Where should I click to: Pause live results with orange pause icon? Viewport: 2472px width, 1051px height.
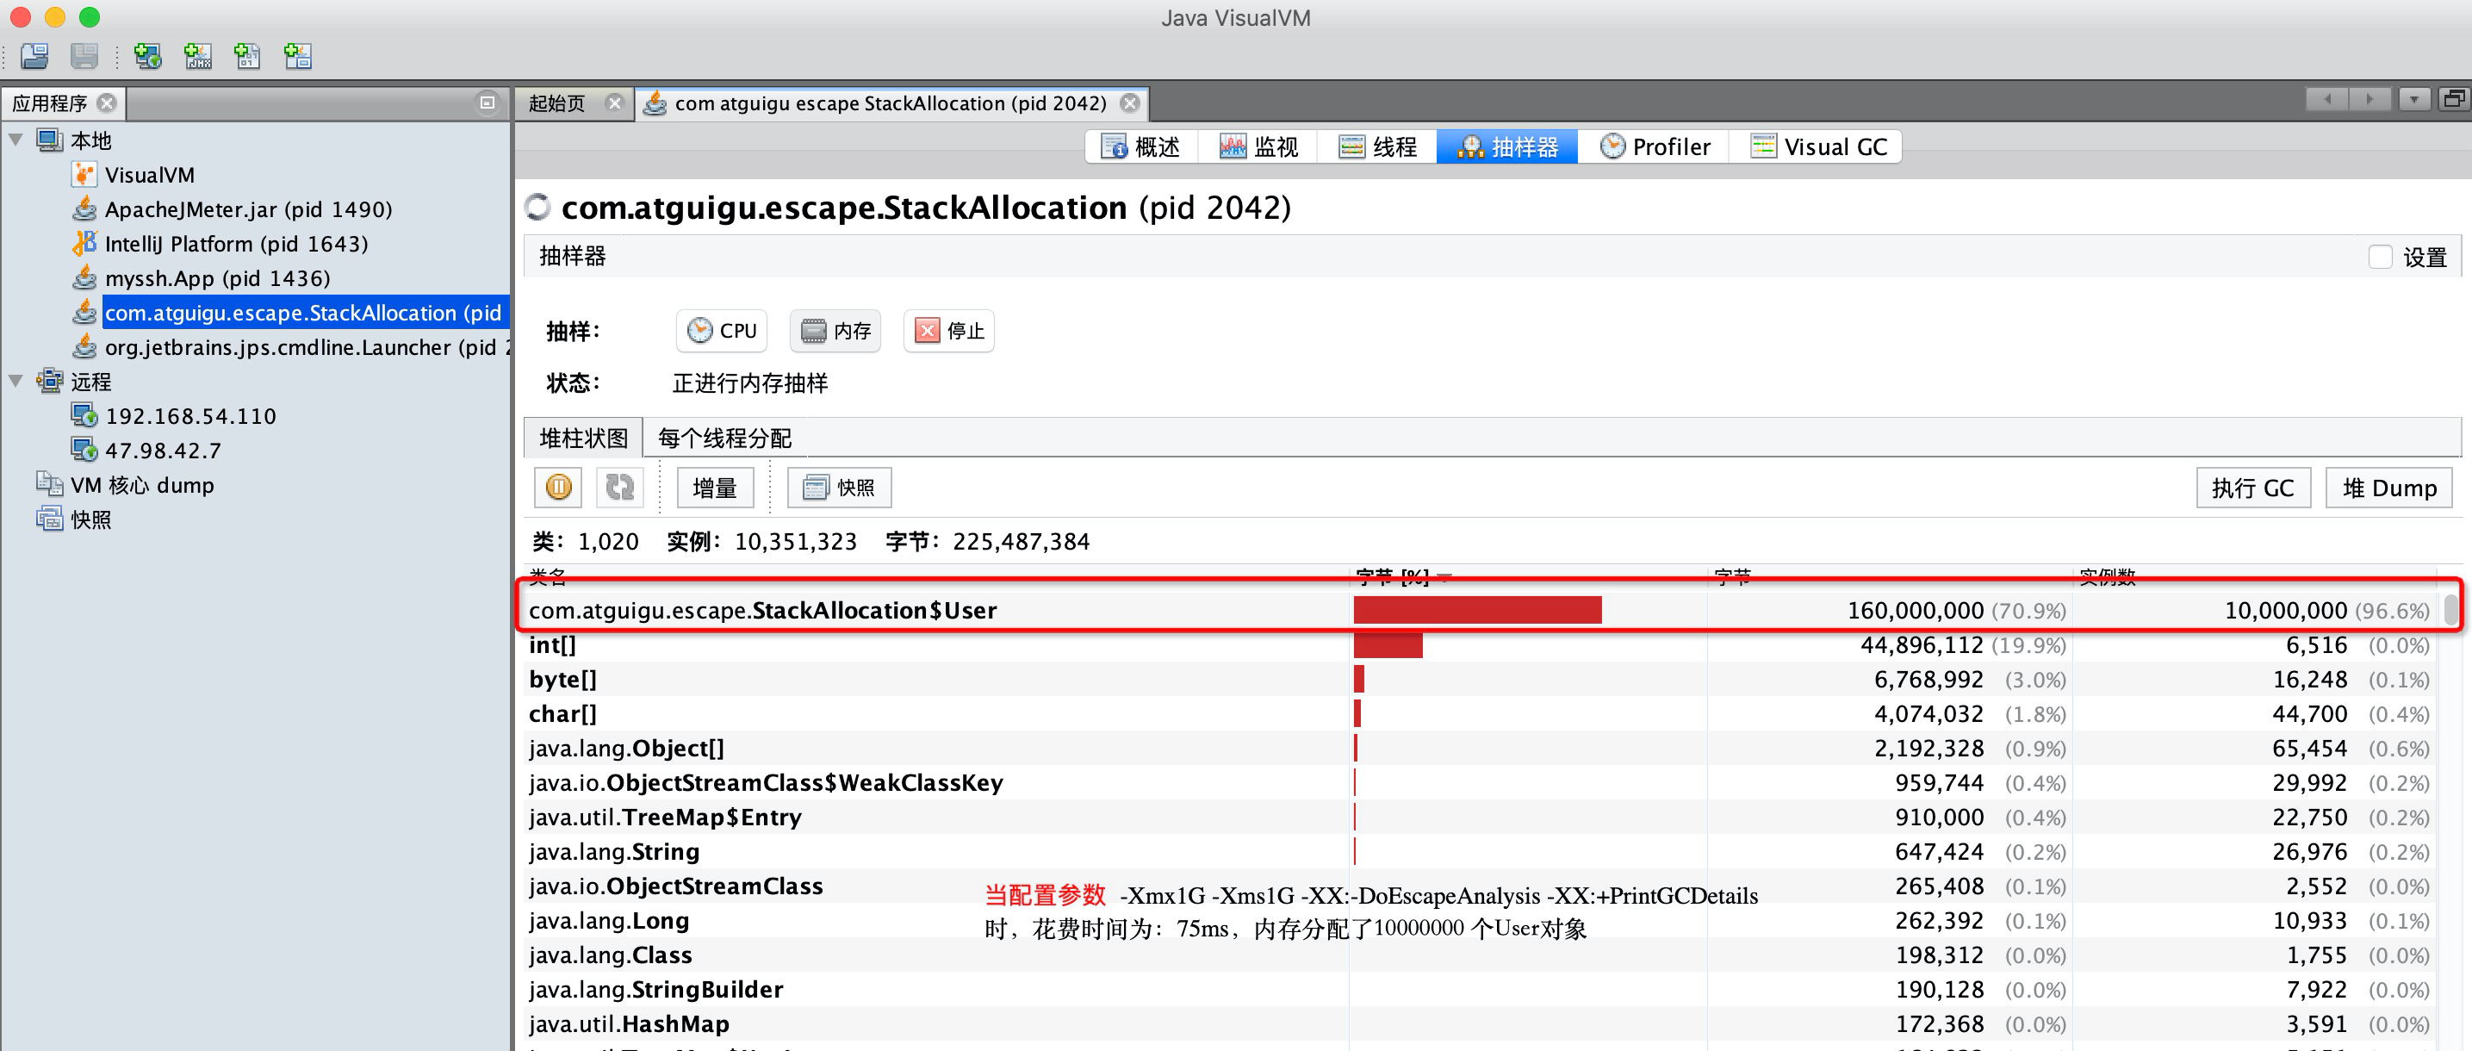coord(558,488)
